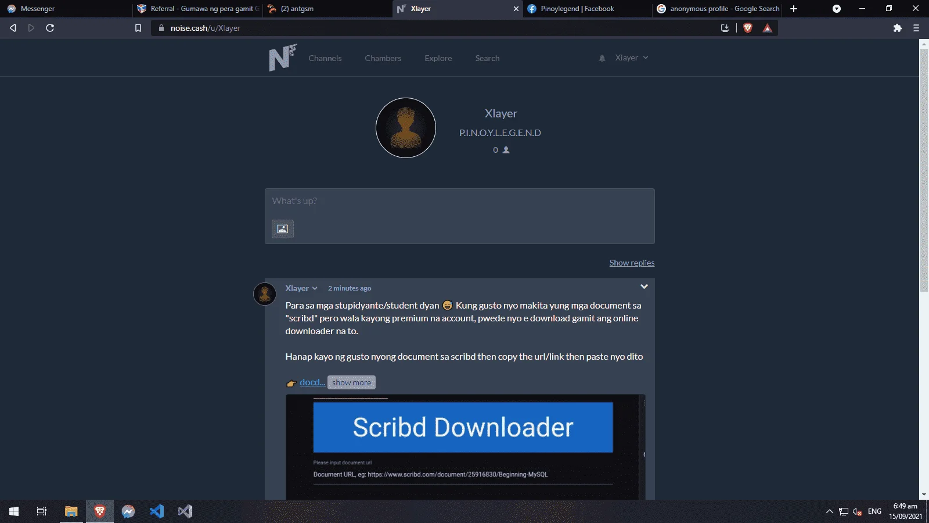Switch to the Messenger tab
This screenshot has width=929, height=523.
click(x=65, y=9)
